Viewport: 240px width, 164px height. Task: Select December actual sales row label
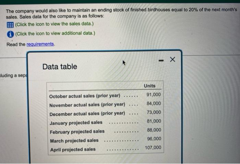[87, 114]
